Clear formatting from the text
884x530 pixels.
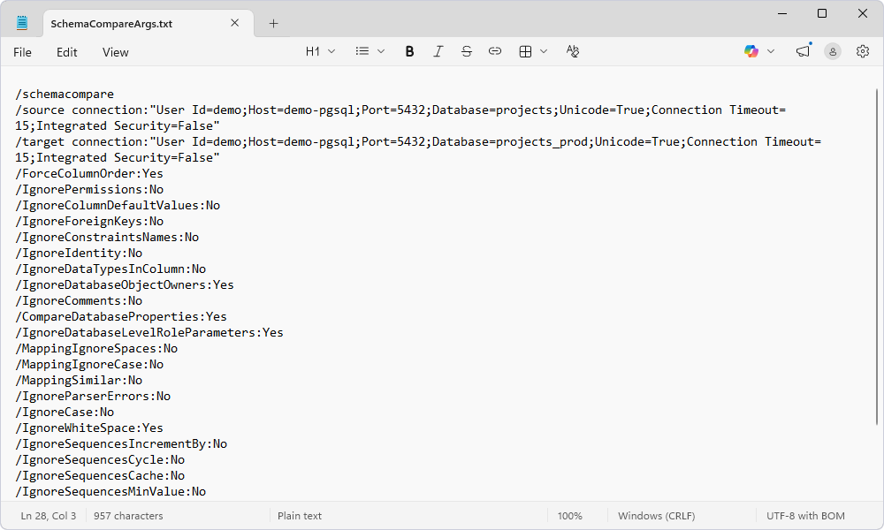click(572, 51)
